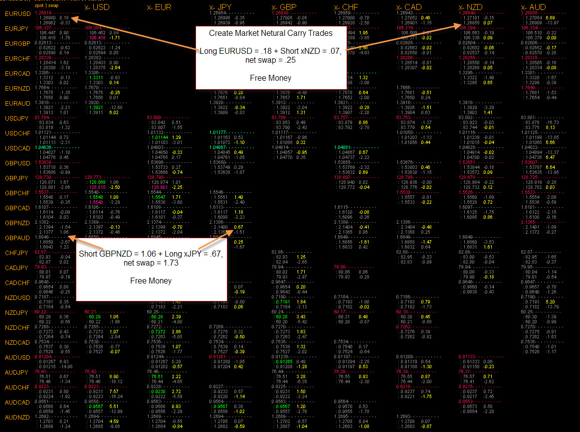Click the USDCHF pair label
Screen dimensions: 580x432
point(17,134)
